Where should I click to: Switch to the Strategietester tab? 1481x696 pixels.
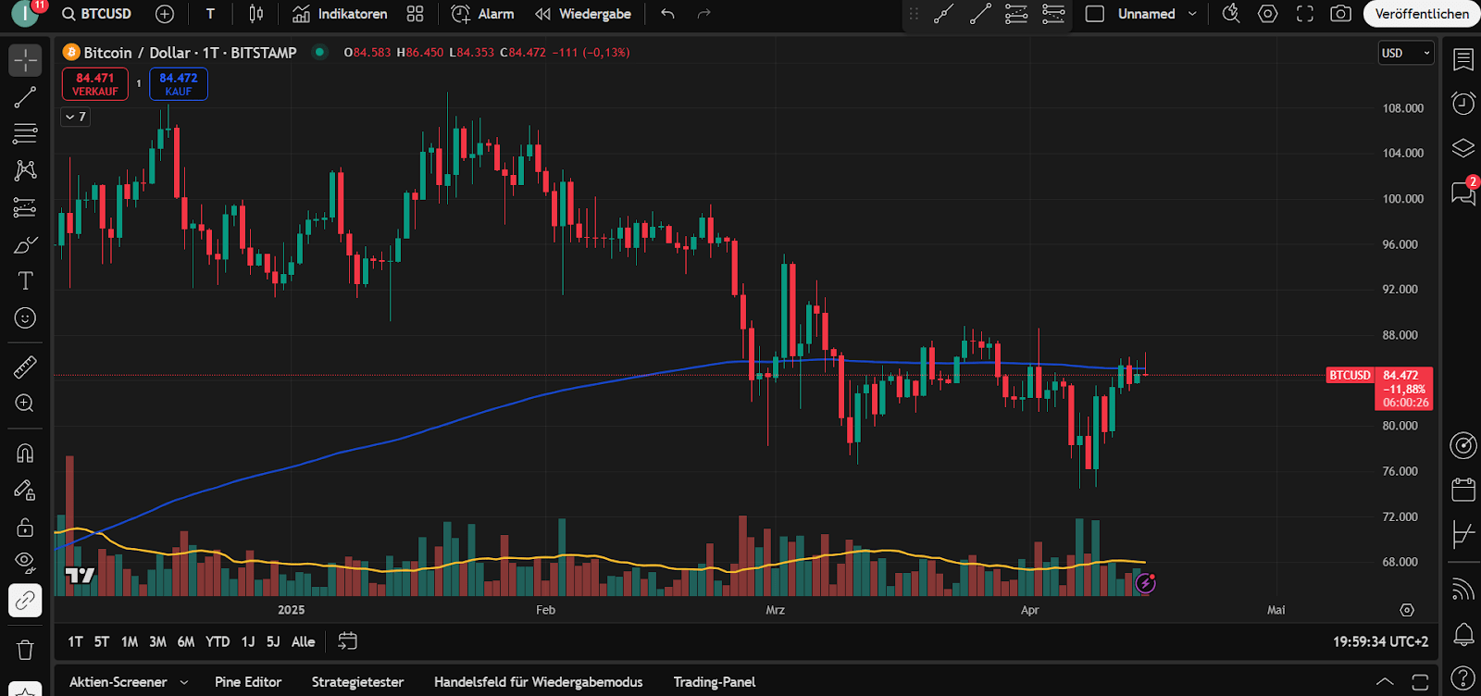point(357,682)
